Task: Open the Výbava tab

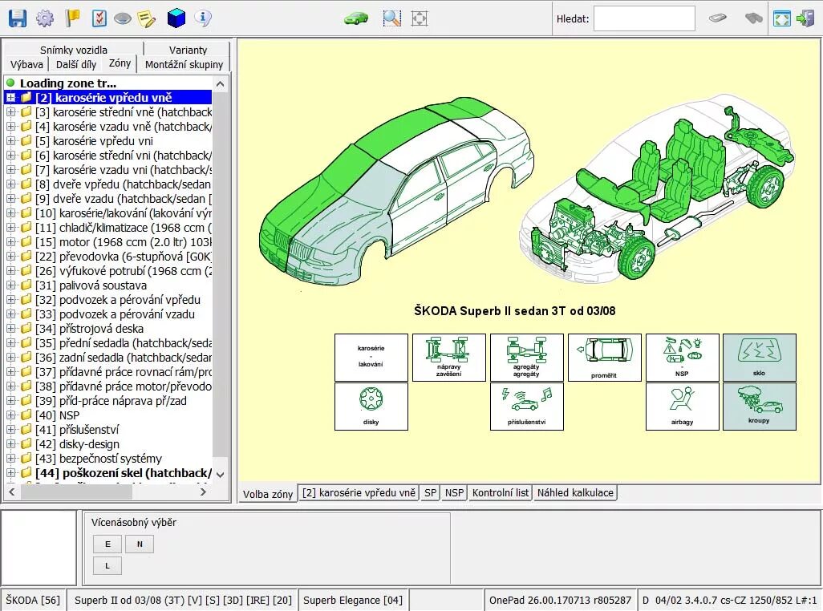Action: (26, 64)
